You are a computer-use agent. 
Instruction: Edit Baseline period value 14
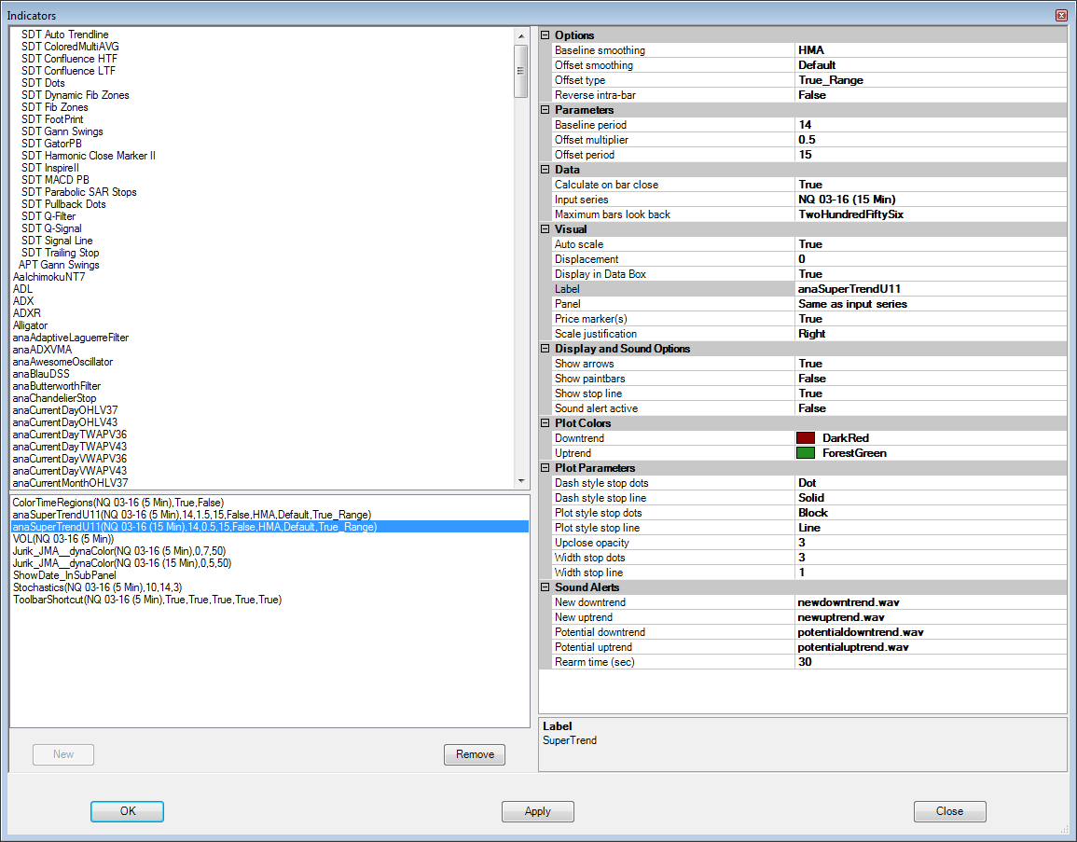coord(931,125)
